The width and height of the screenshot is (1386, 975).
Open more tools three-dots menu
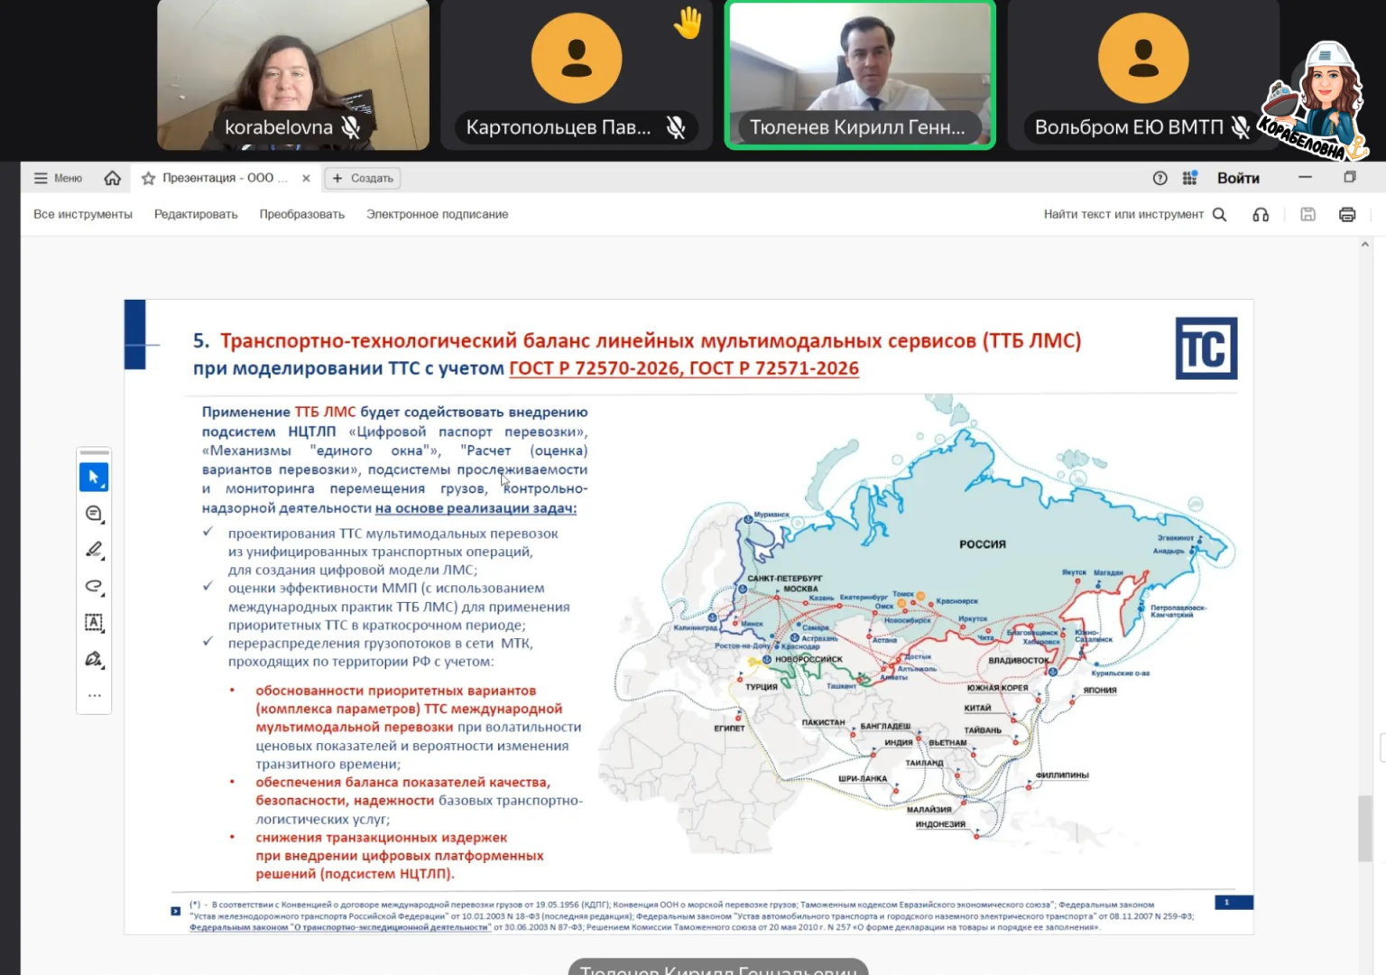click(x=94, y=695)
